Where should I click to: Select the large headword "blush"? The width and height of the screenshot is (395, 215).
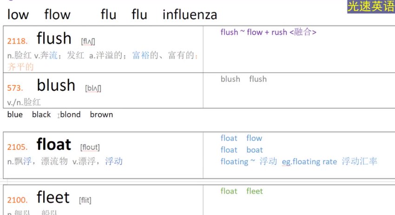pyautogui.click(x=56, y=85)
